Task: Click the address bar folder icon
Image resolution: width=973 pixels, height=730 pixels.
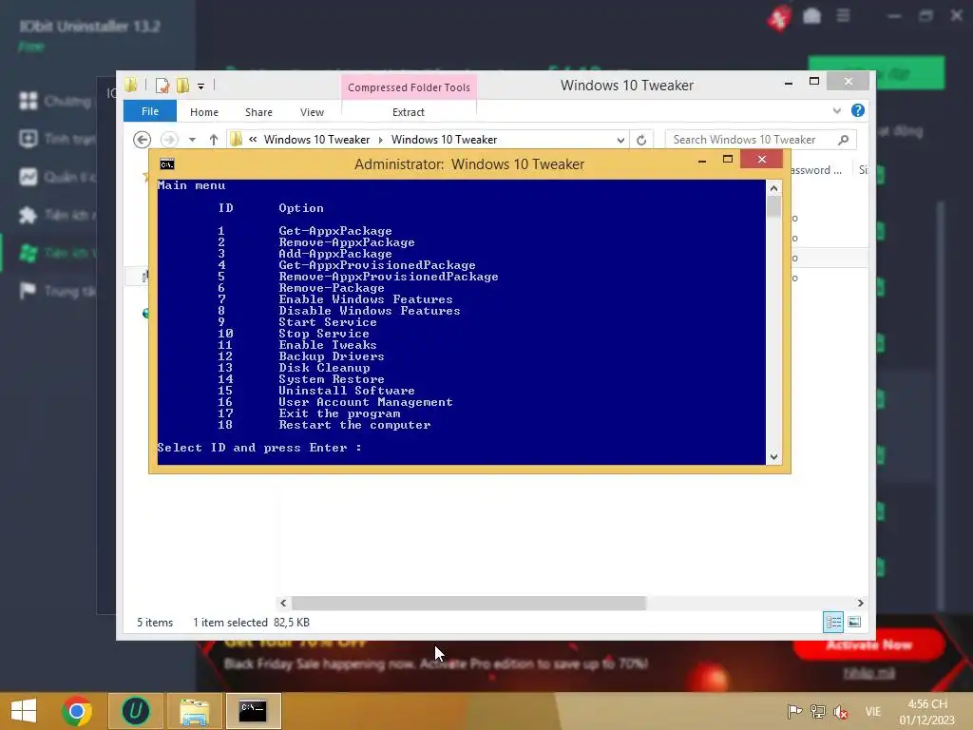Action: click(x=236, y=140)
